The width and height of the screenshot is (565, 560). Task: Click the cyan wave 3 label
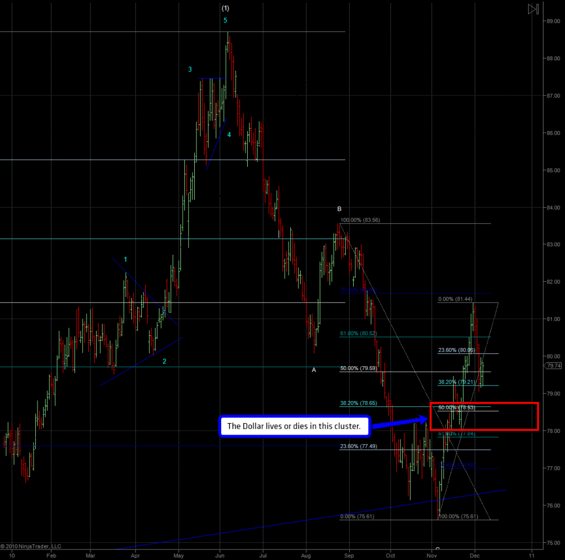tap(190, 70)
